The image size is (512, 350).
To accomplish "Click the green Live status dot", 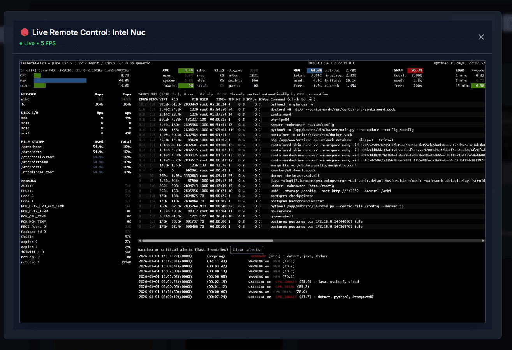I will click(x=21, y=44).
